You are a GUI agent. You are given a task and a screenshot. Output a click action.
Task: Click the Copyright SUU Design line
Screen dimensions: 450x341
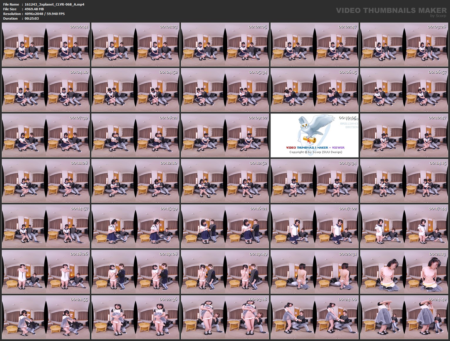(315, 152)
